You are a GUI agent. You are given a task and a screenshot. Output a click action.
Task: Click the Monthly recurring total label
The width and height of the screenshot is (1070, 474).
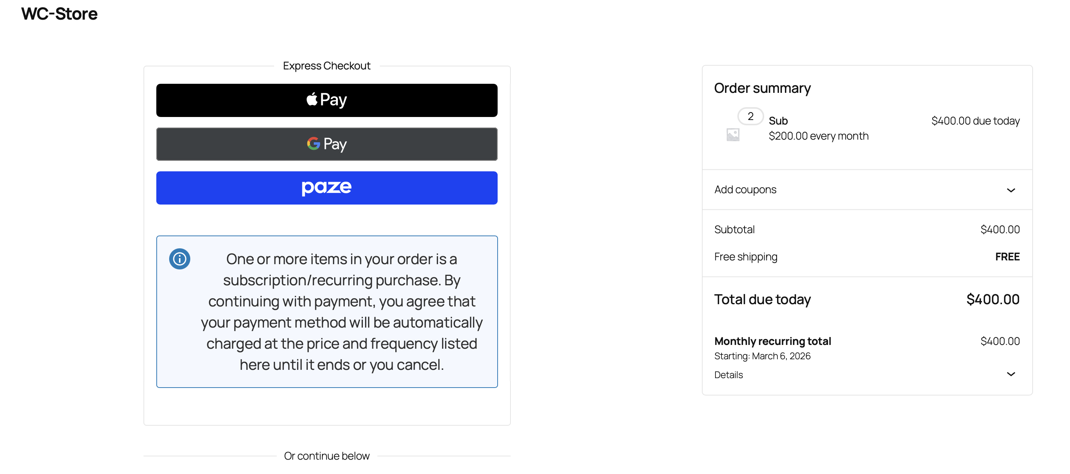coord(772,341)
